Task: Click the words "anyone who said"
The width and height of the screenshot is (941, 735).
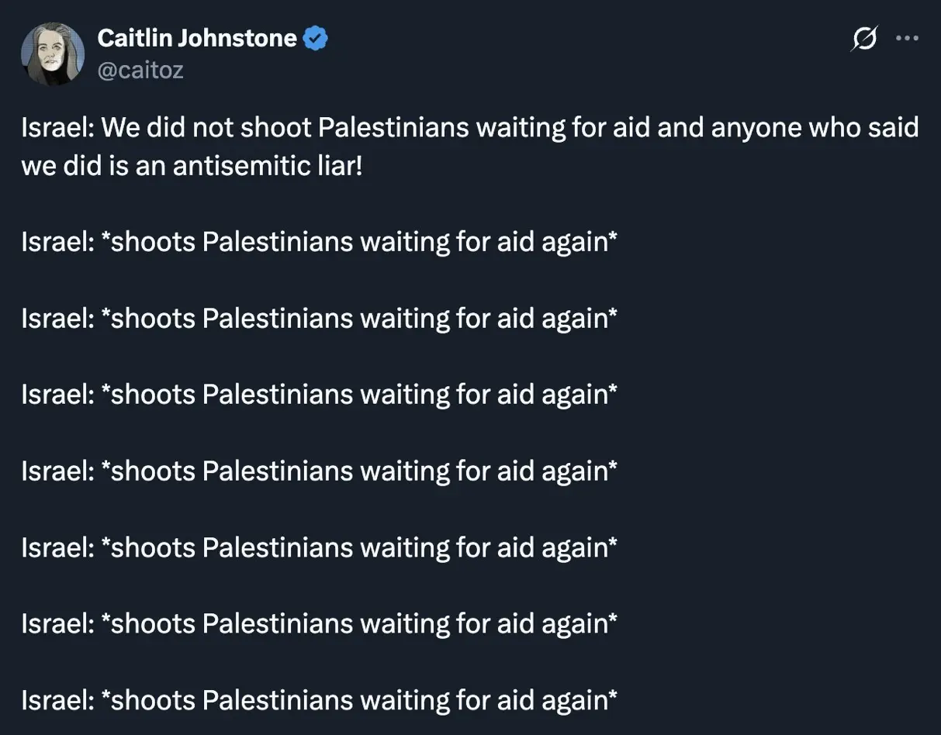Action: coord(815,128)
